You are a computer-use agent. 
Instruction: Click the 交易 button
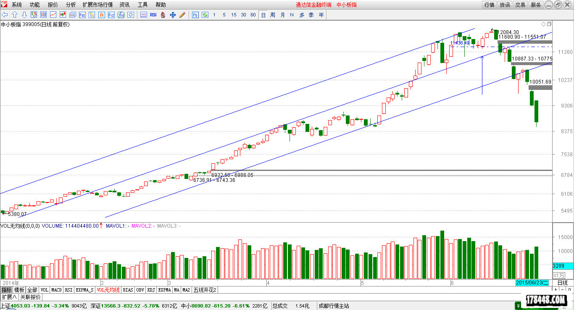tap(520, 5)
